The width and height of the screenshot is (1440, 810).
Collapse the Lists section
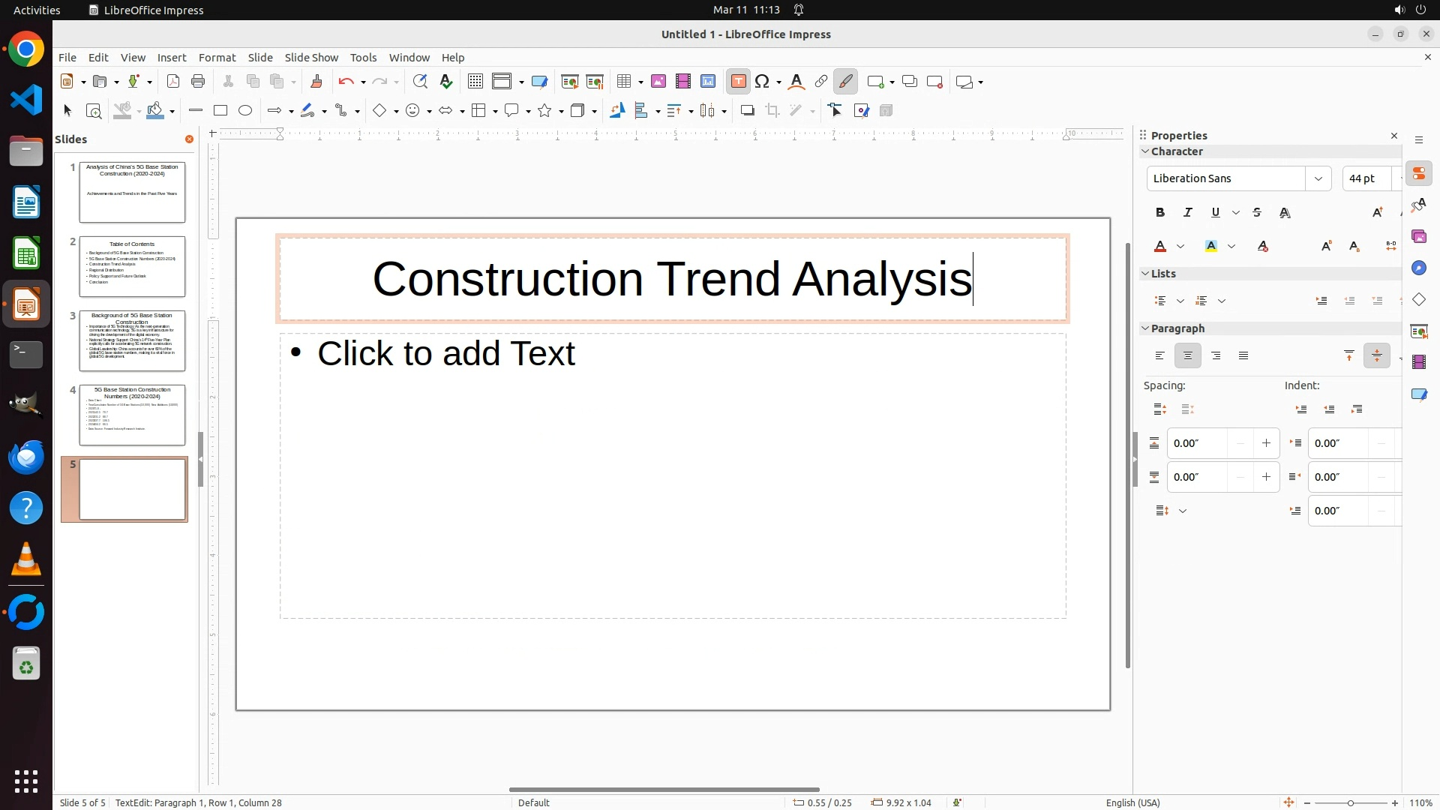(1146, 274)
